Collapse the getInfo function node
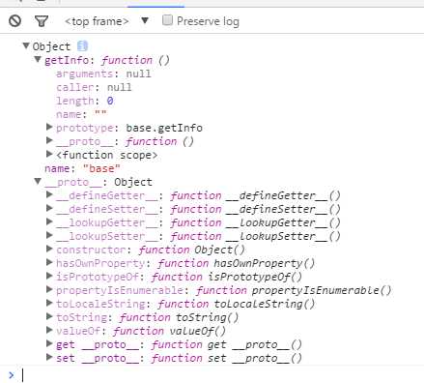The width and height of the screenshot is (424, 383). (38, 59)
